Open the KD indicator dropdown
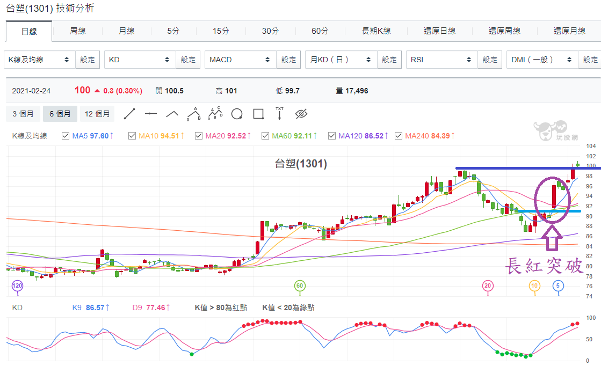Screen dimensions: 601x366 [140, 60]
